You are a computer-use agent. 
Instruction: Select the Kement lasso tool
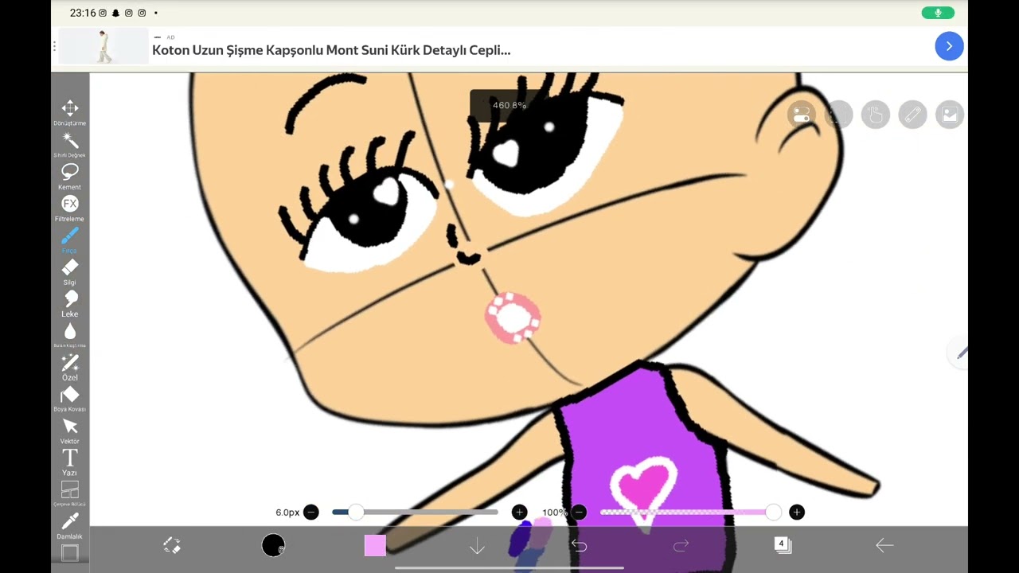point(70,176)
